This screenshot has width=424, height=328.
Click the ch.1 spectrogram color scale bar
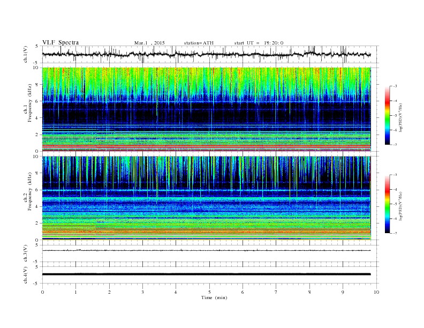pos(387,116)
